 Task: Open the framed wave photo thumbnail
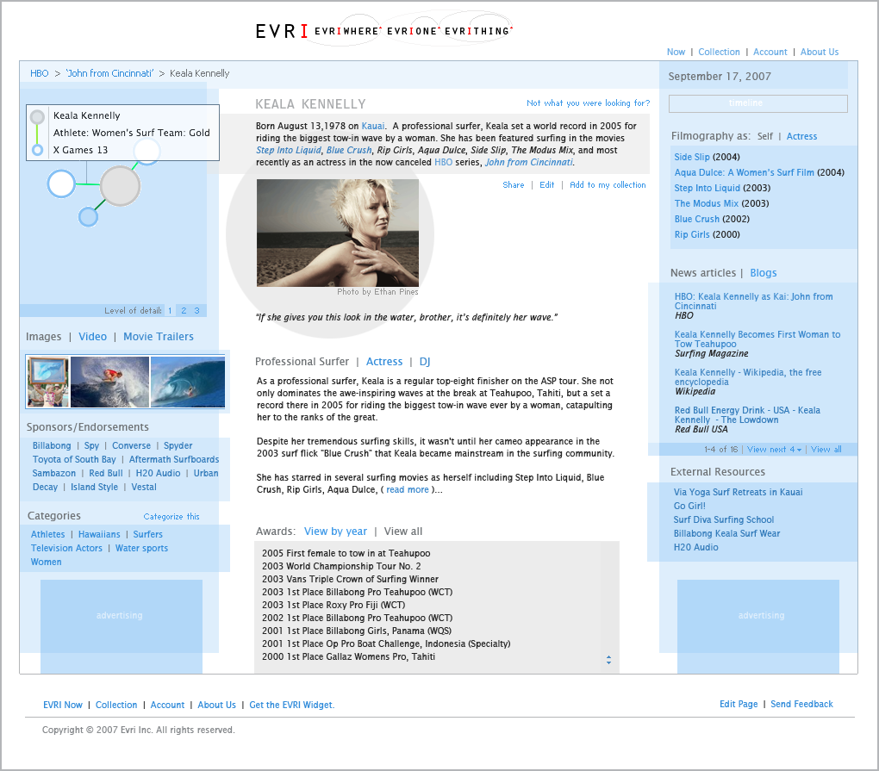pyautogui.click(x=47, y=382)
